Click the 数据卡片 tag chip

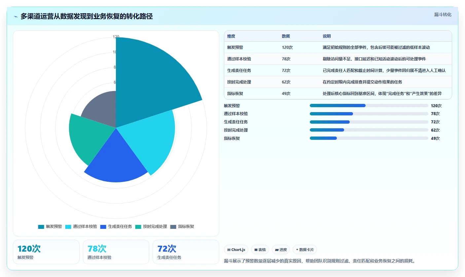point(304,250)
